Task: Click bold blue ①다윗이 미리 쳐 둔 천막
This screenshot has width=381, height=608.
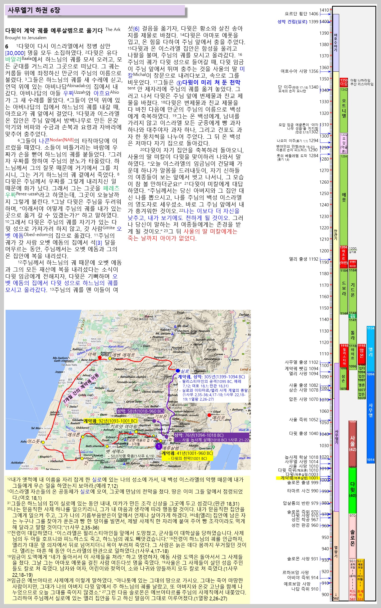Action: pyautogui.click(x=208, y=82)
